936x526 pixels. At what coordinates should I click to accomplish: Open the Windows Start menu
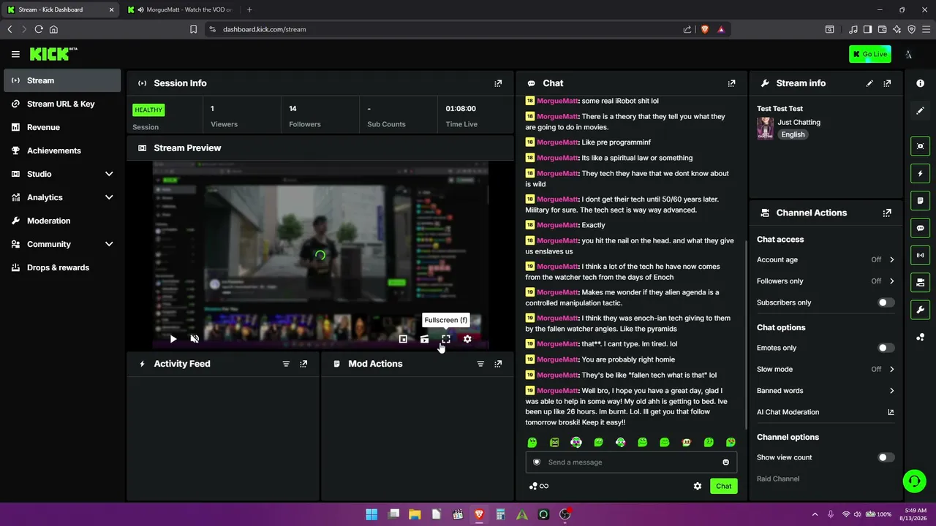[371, 514]
